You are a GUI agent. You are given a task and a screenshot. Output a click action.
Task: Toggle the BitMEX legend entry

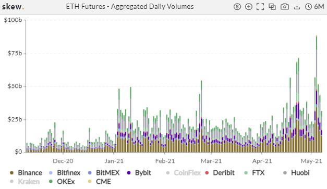104,172
